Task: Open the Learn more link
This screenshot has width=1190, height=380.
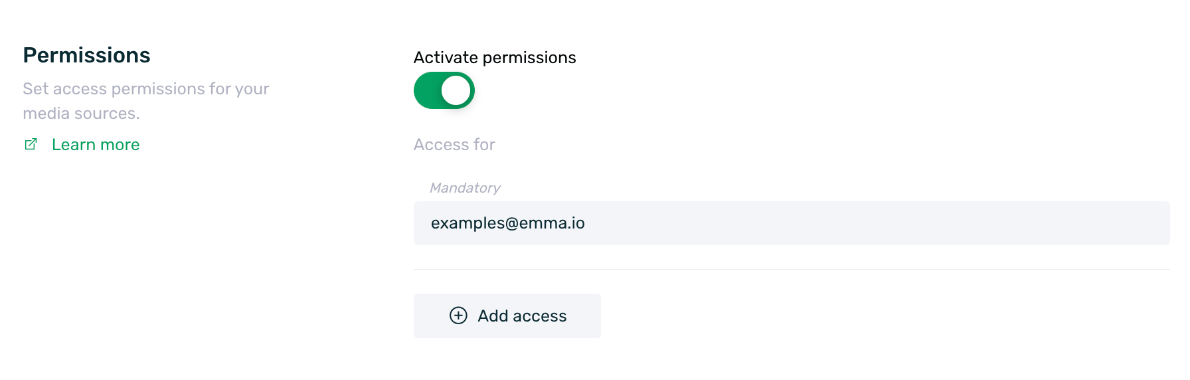Action: coord(96,145)
